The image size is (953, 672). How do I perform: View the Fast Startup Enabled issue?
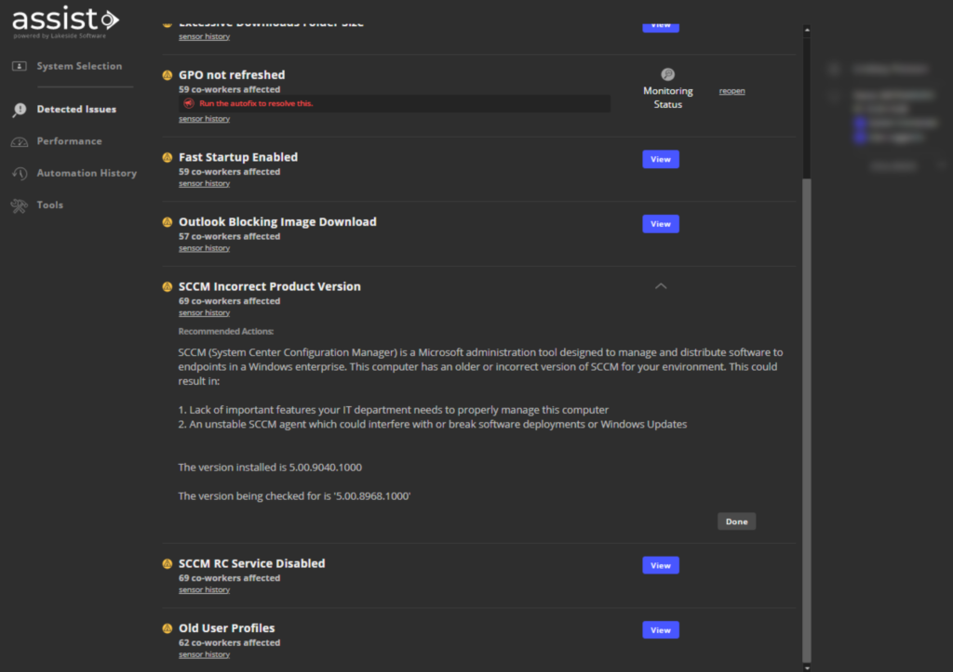coord(661,160)
